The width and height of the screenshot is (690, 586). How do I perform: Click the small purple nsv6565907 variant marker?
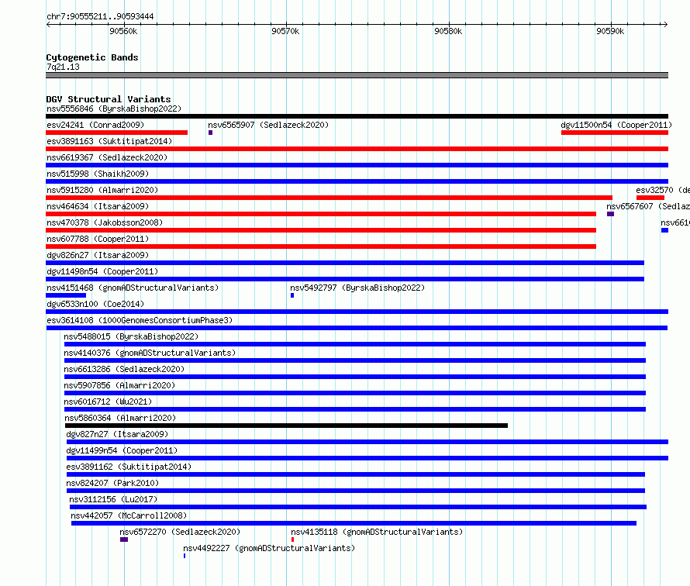click(210, 133)
